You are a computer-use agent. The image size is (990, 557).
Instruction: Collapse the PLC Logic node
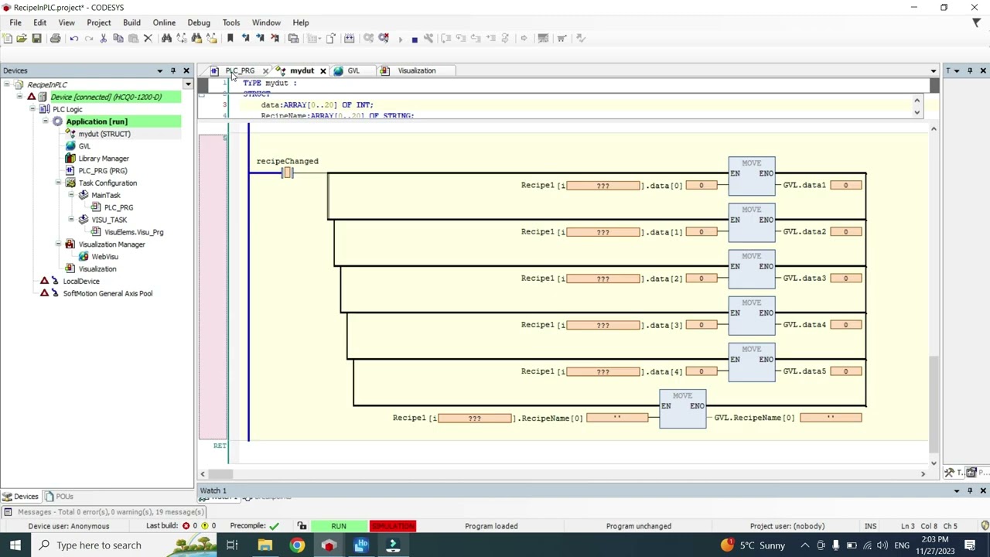click(32, 109)
